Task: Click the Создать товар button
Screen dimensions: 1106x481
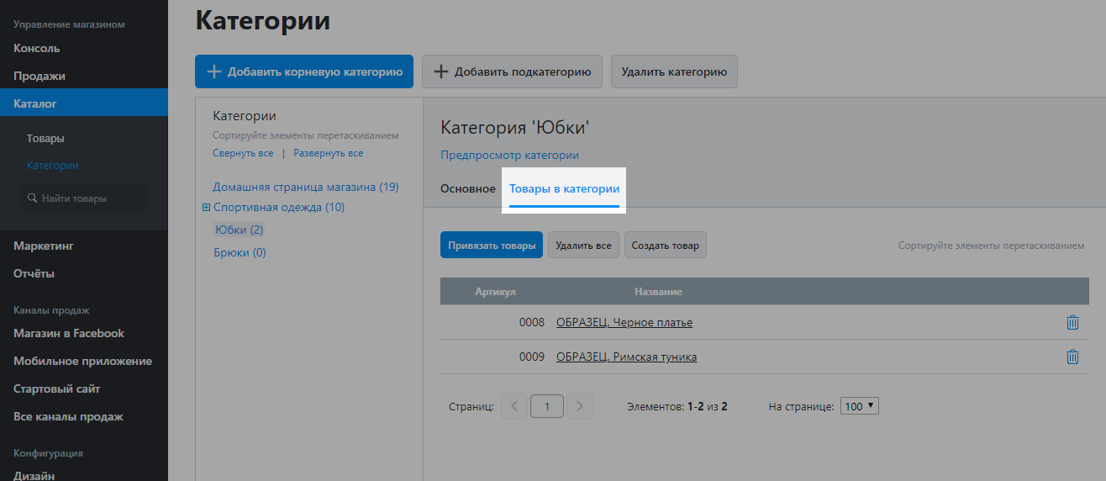Action: (665, 246)
